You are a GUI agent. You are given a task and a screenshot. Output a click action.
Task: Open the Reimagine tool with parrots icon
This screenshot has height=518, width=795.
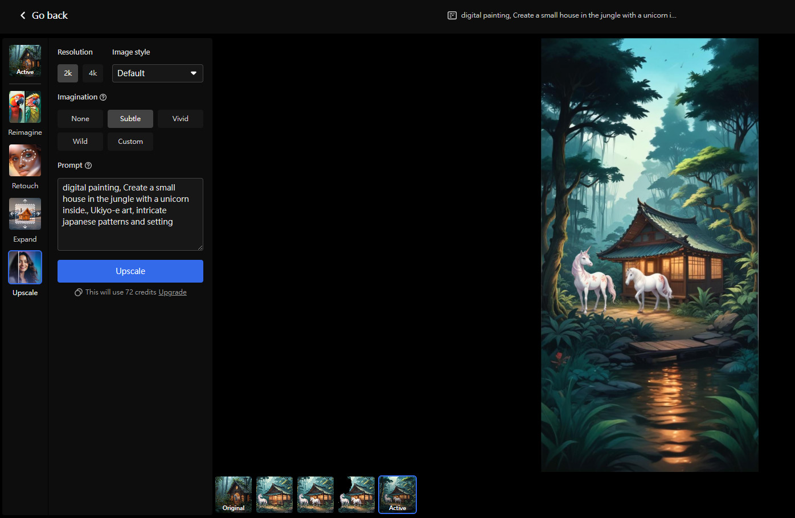tap(25, 107)
